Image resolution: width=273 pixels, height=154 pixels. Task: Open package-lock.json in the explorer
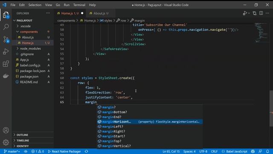(x=33, y=71)
